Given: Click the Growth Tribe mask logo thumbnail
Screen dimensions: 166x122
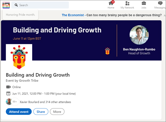Looking at the screenshot, I should [19, 57].
